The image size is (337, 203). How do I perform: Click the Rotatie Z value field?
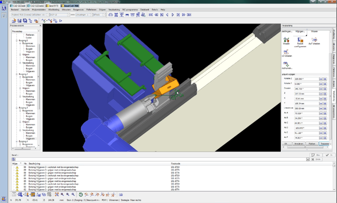click(306, 79)
